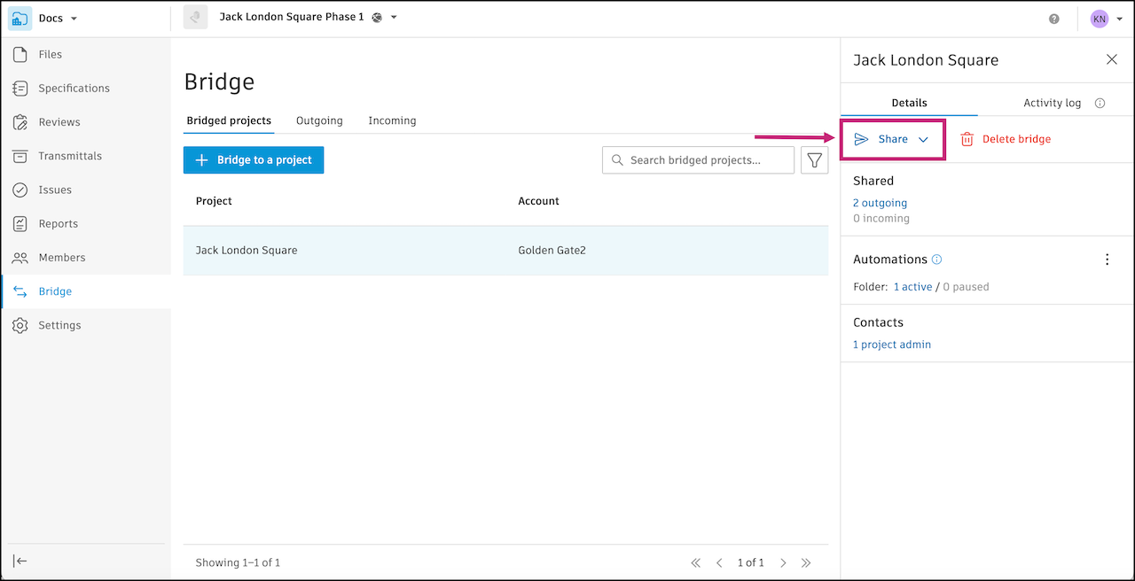Click the Bridge to a project button
Viewport: 1135px width, 581px height.
[x=254, y=159]
